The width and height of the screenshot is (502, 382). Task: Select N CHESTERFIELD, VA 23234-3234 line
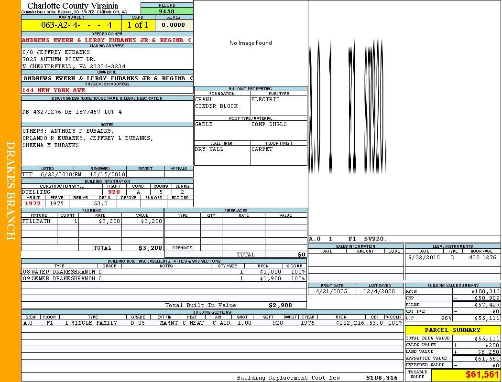pos(74,66)
